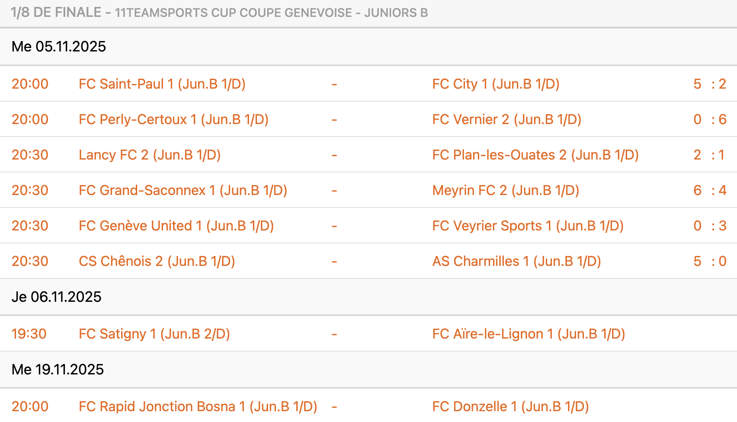Screen dimensions: 737x422
Task: Open the 5:2 Saint-Paul vs City score
Action: click(709, 84)
